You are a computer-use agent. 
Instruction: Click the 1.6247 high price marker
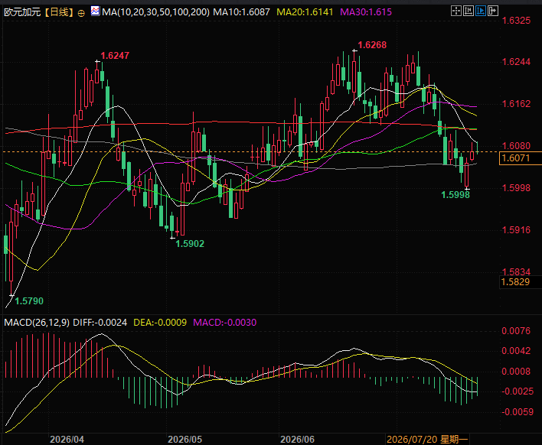tap(115, 56)
